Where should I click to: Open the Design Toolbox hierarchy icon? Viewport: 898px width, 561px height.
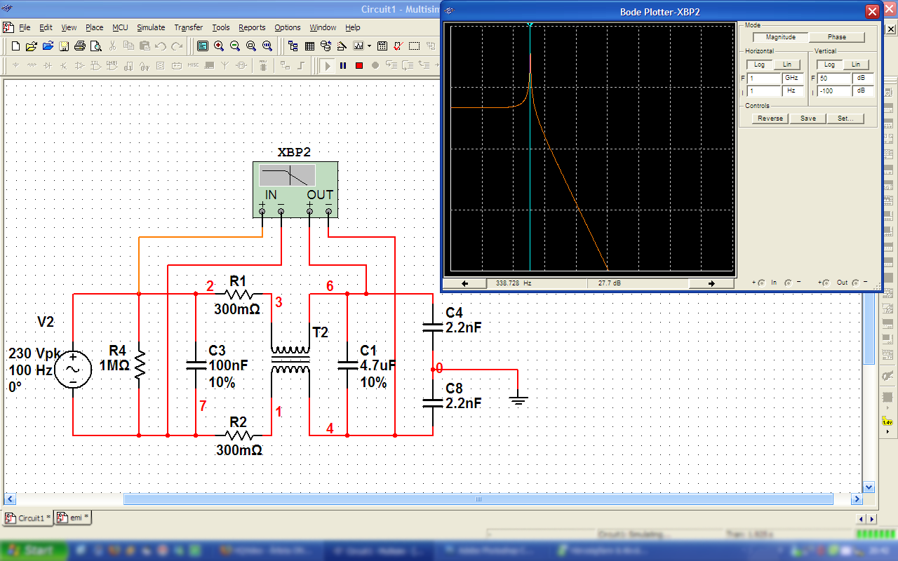pos(293,46)
